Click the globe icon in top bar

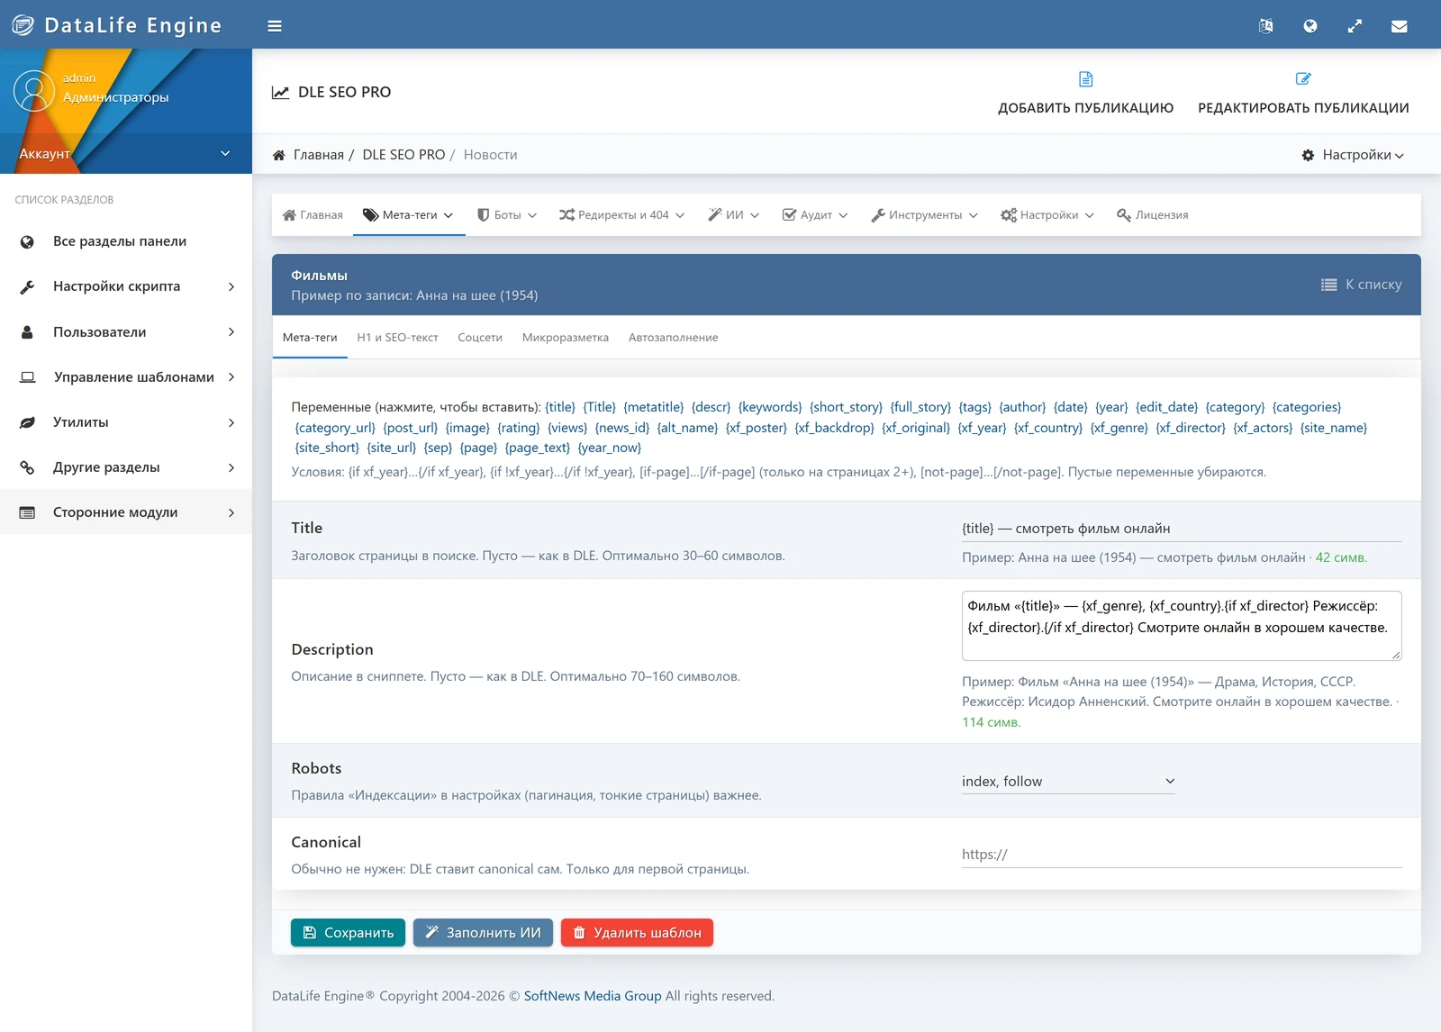pos(1310,26)
